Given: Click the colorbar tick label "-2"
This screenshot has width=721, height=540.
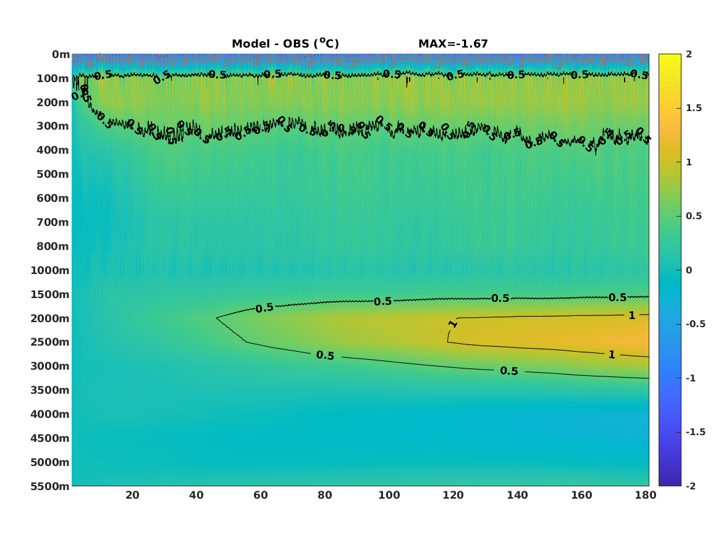Looking at the screenshot, I should tap(691, 486).
